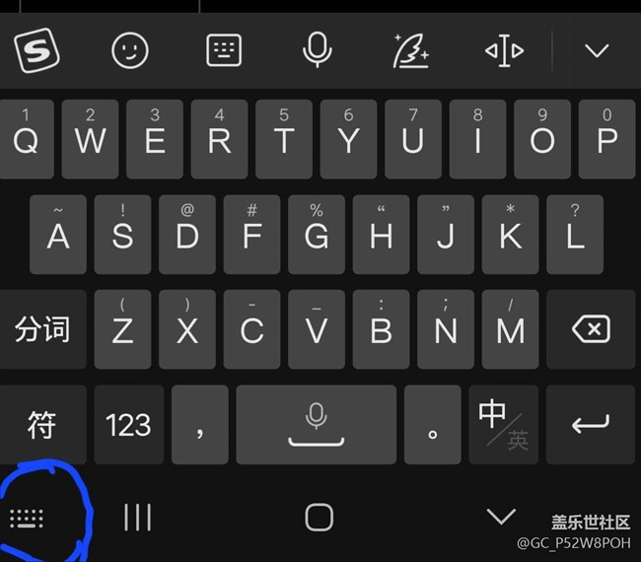The height and width of the screenshot is (562, 641).
Task: Switch to the 123 number keypad
Action: click(x=129, y=424)
